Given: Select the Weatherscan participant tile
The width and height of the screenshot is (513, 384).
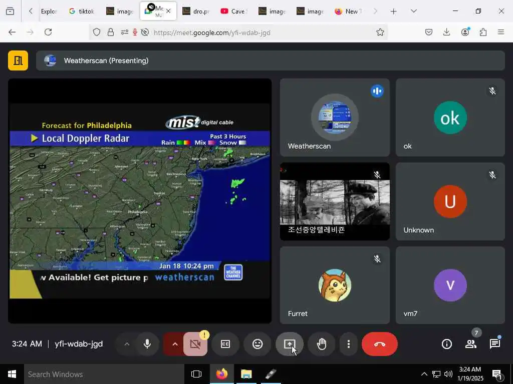Looking at the screenshot, I should [x=335, y=117].
